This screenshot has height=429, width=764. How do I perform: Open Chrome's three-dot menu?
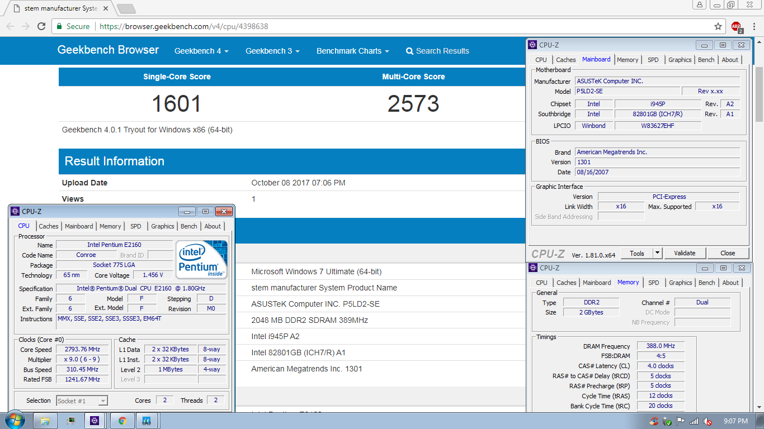(x=754, y=26)
